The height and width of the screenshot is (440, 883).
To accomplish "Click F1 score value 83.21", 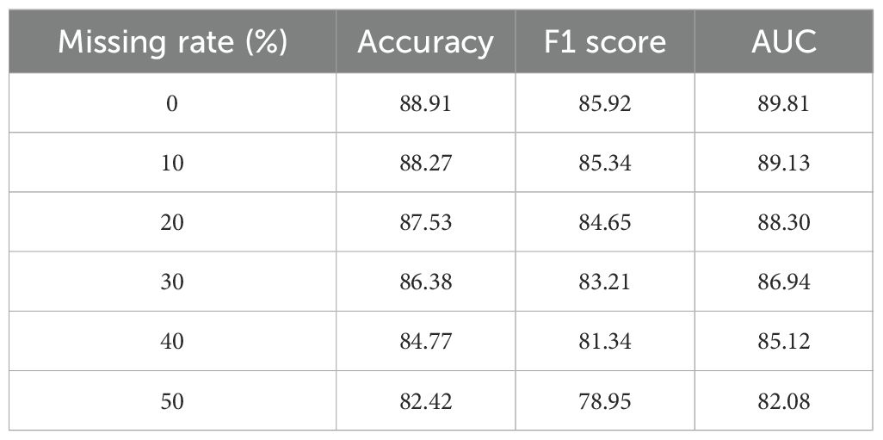I will 605,282.
